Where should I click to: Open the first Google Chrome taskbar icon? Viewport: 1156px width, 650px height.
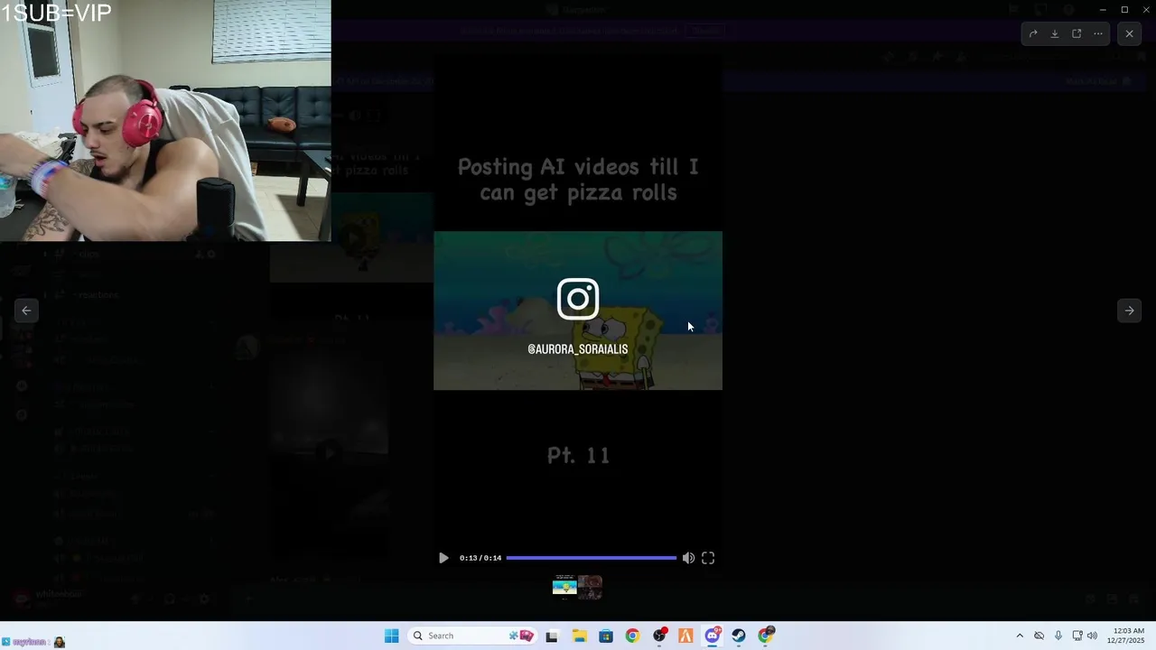coord(632,636)
